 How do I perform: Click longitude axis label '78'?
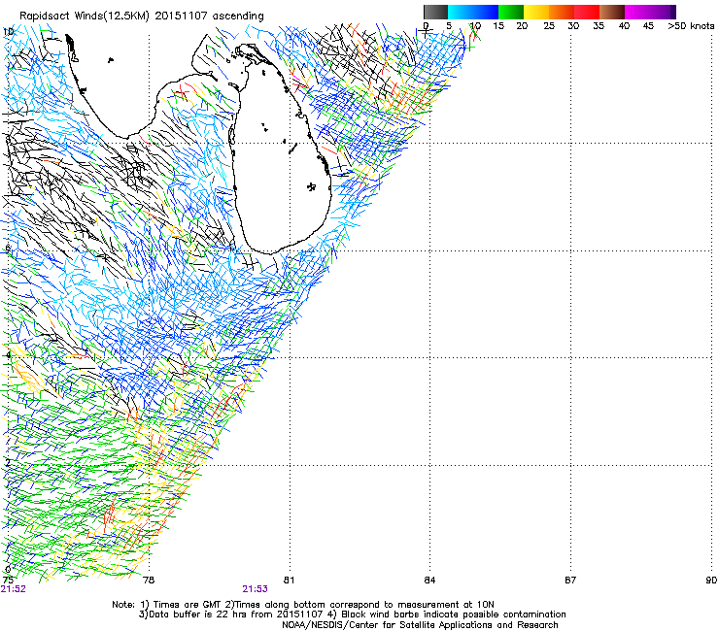click(x=149, y=581)
